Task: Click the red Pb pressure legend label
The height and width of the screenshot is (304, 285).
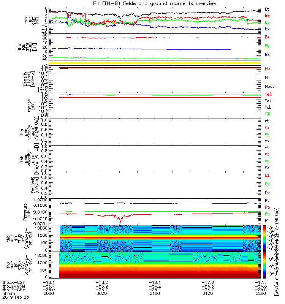Action: tap(267, 207)
